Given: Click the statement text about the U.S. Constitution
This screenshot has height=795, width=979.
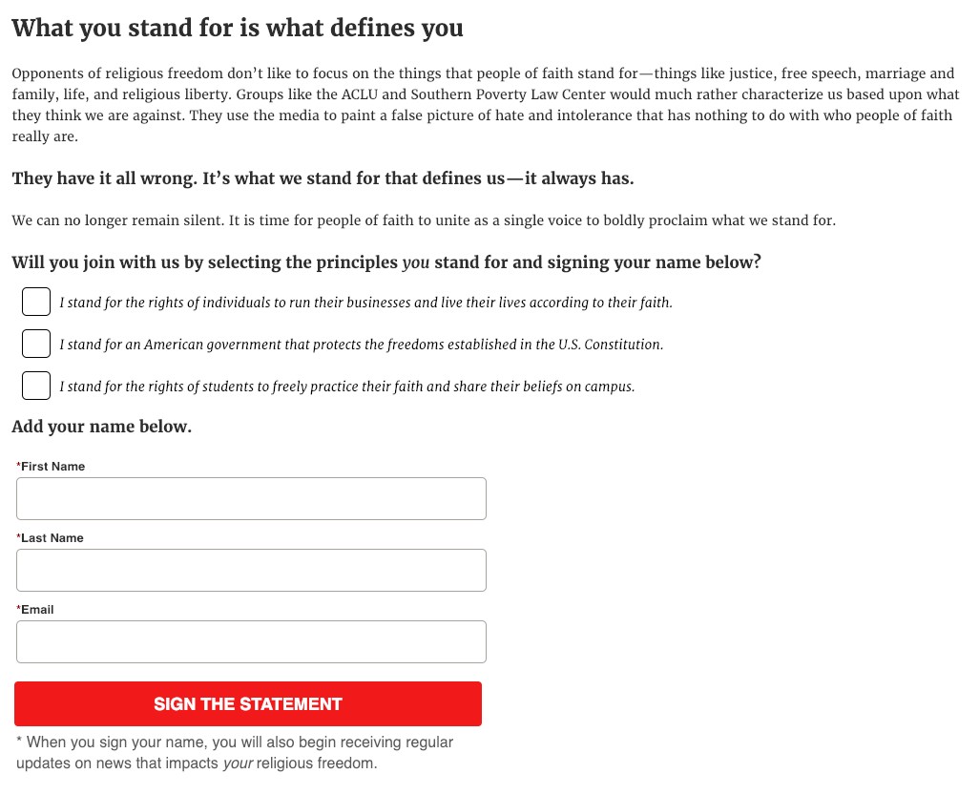Looking at the screenshot, I should click(x=361, y=345).
